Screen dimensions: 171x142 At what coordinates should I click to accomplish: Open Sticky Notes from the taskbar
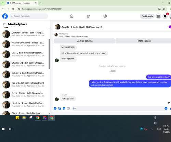(17, 118)
